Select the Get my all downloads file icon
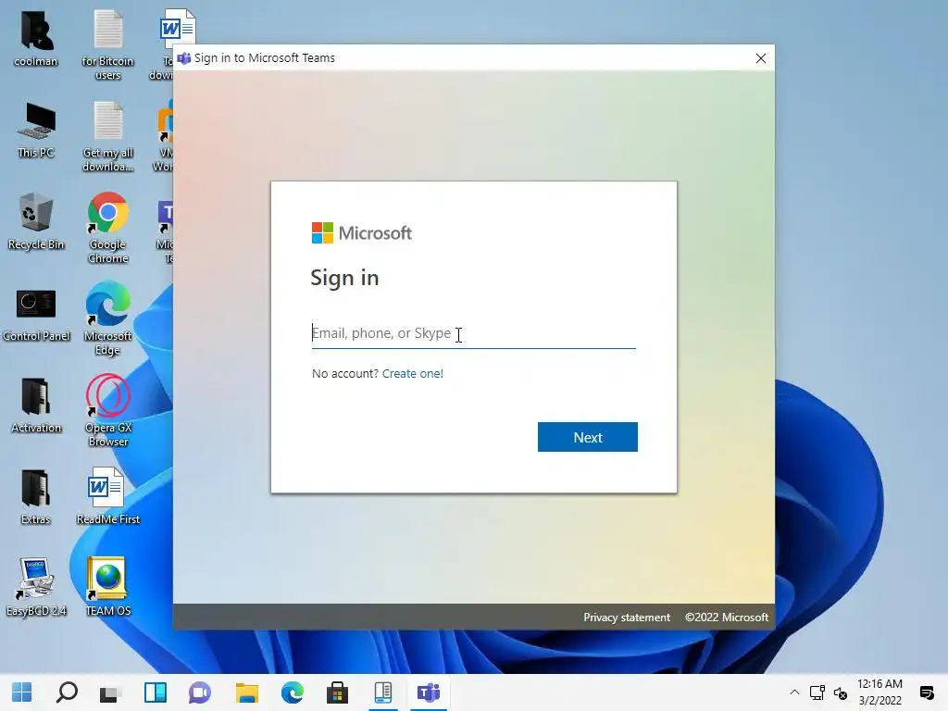This screenshot has height=711, width=948. pos(107,137)
